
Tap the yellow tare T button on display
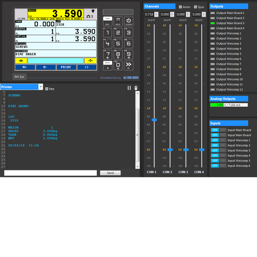(x=90, y=61)
